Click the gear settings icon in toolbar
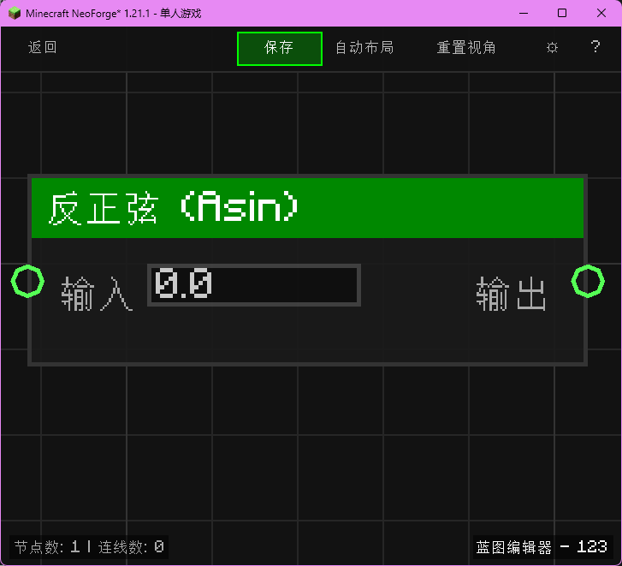Image resolution: width=622 pixels, height=566 pixels. tap(552, 48)
